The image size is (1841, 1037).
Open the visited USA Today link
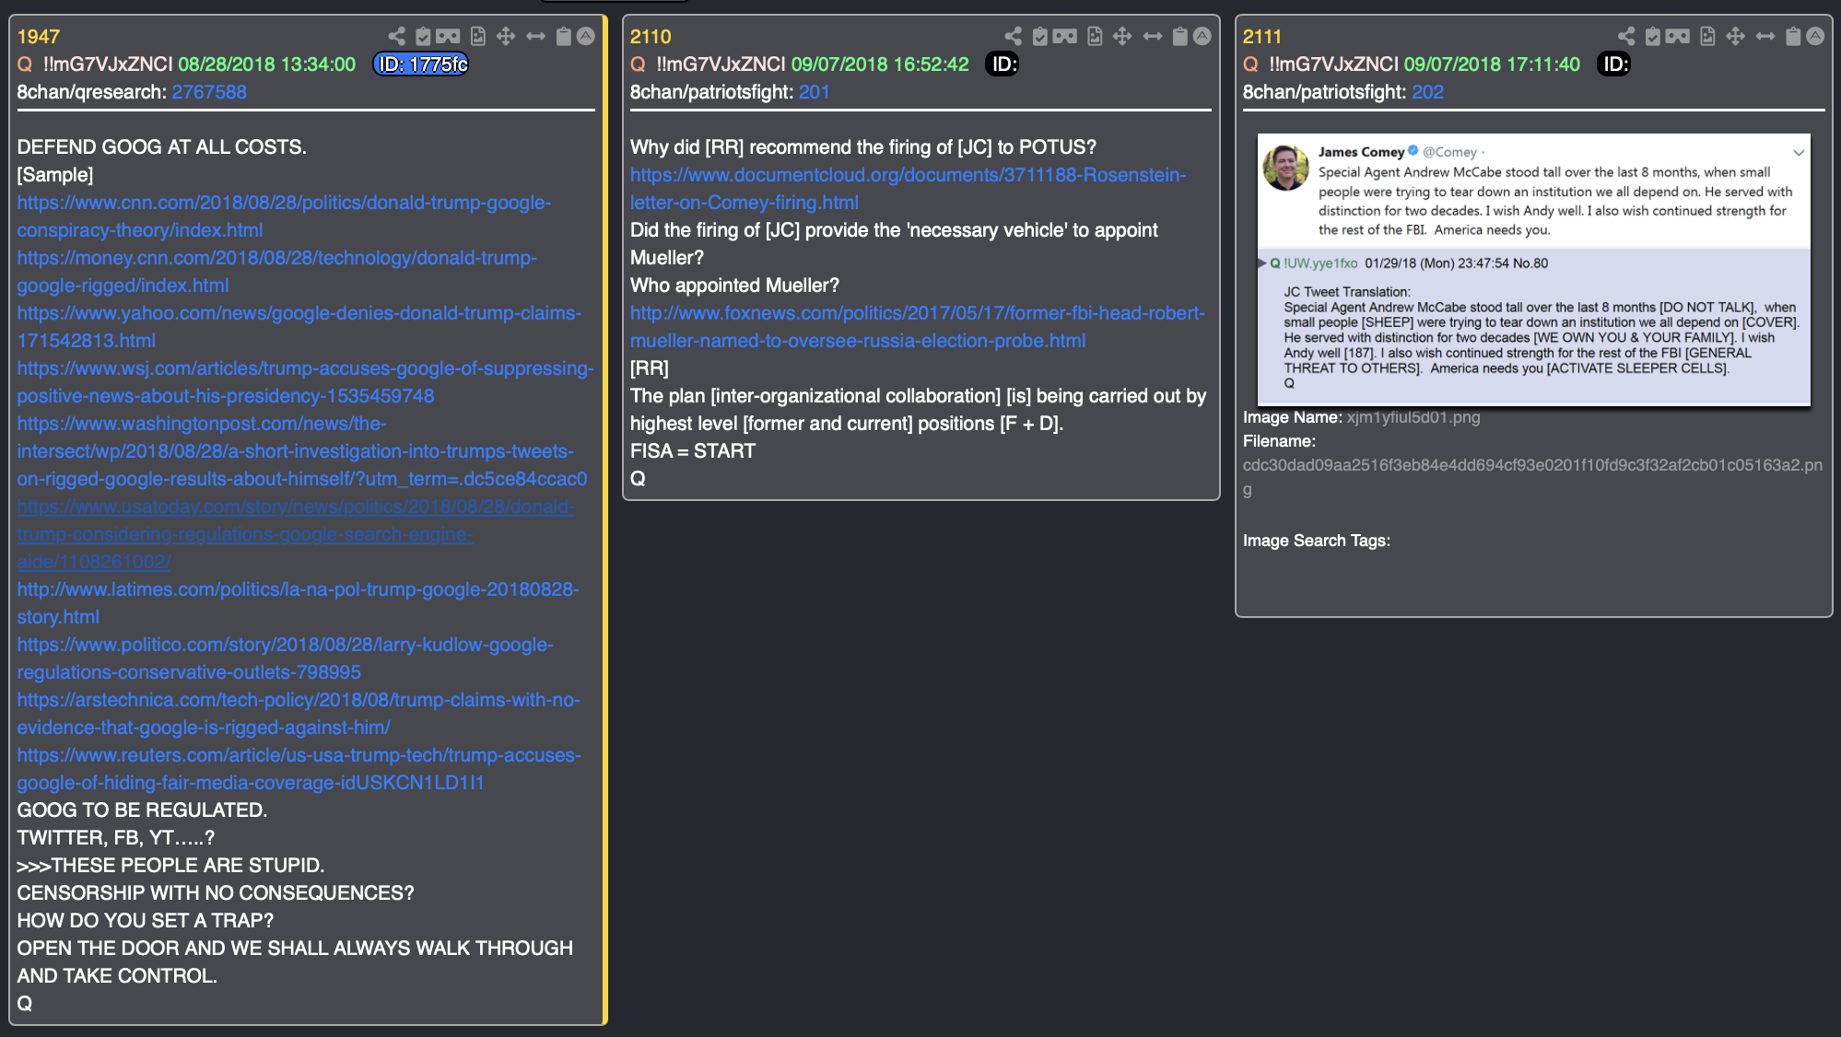[x=296, y=534]
